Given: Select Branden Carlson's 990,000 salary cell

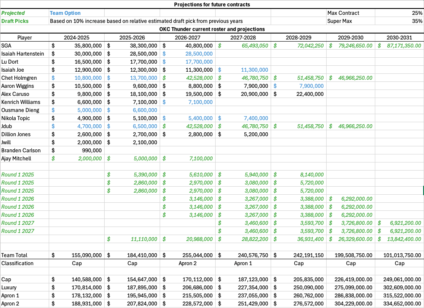Looking at the screenshot, I should pos(77,151).
